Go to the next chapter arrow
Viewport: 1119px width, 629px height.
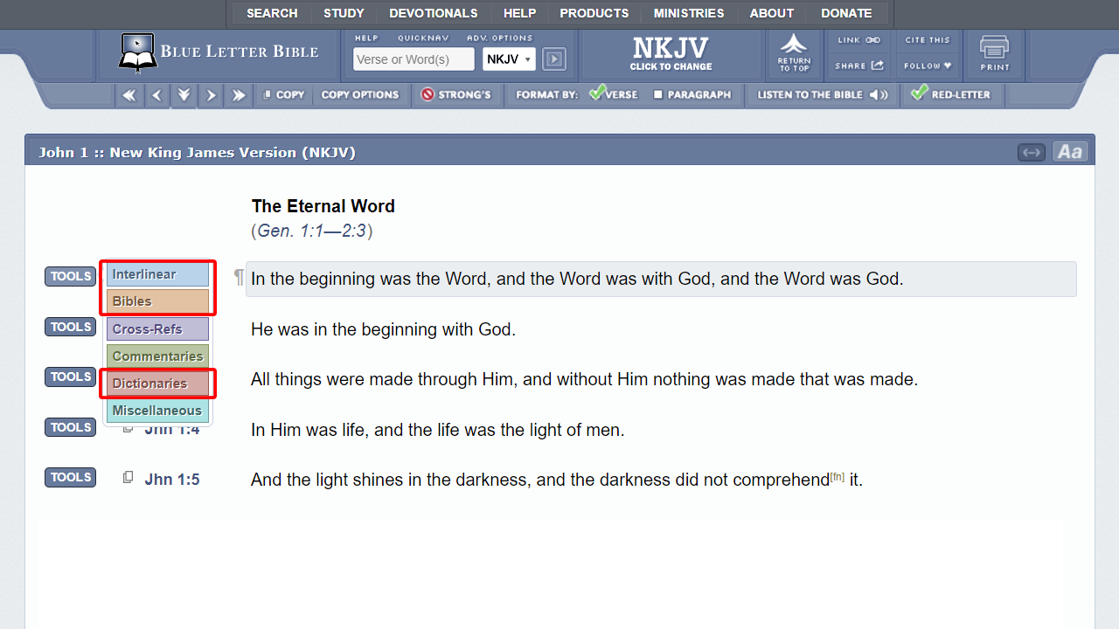(211, 95)
